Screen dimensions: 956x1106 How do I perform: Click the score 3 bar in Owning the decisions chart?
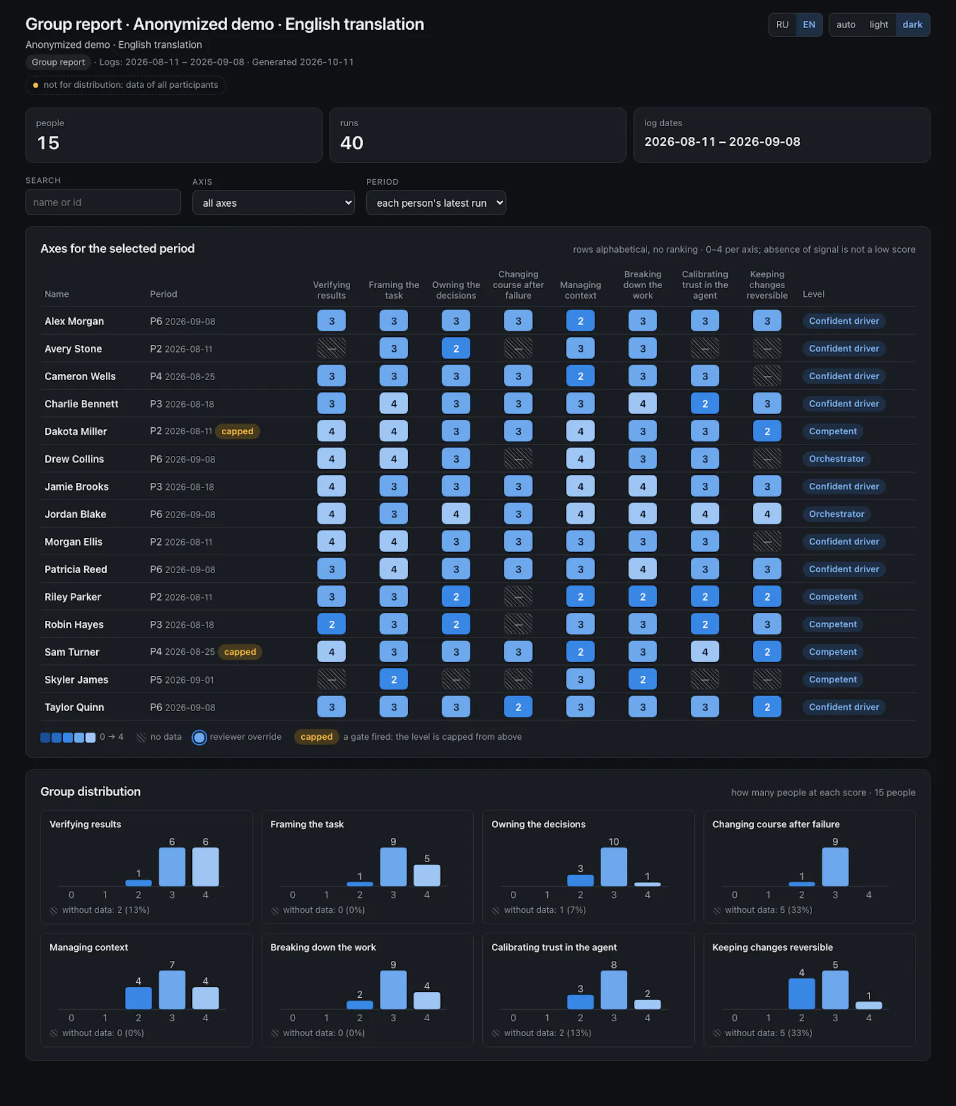pyautogui.click(x=614, y=866)
